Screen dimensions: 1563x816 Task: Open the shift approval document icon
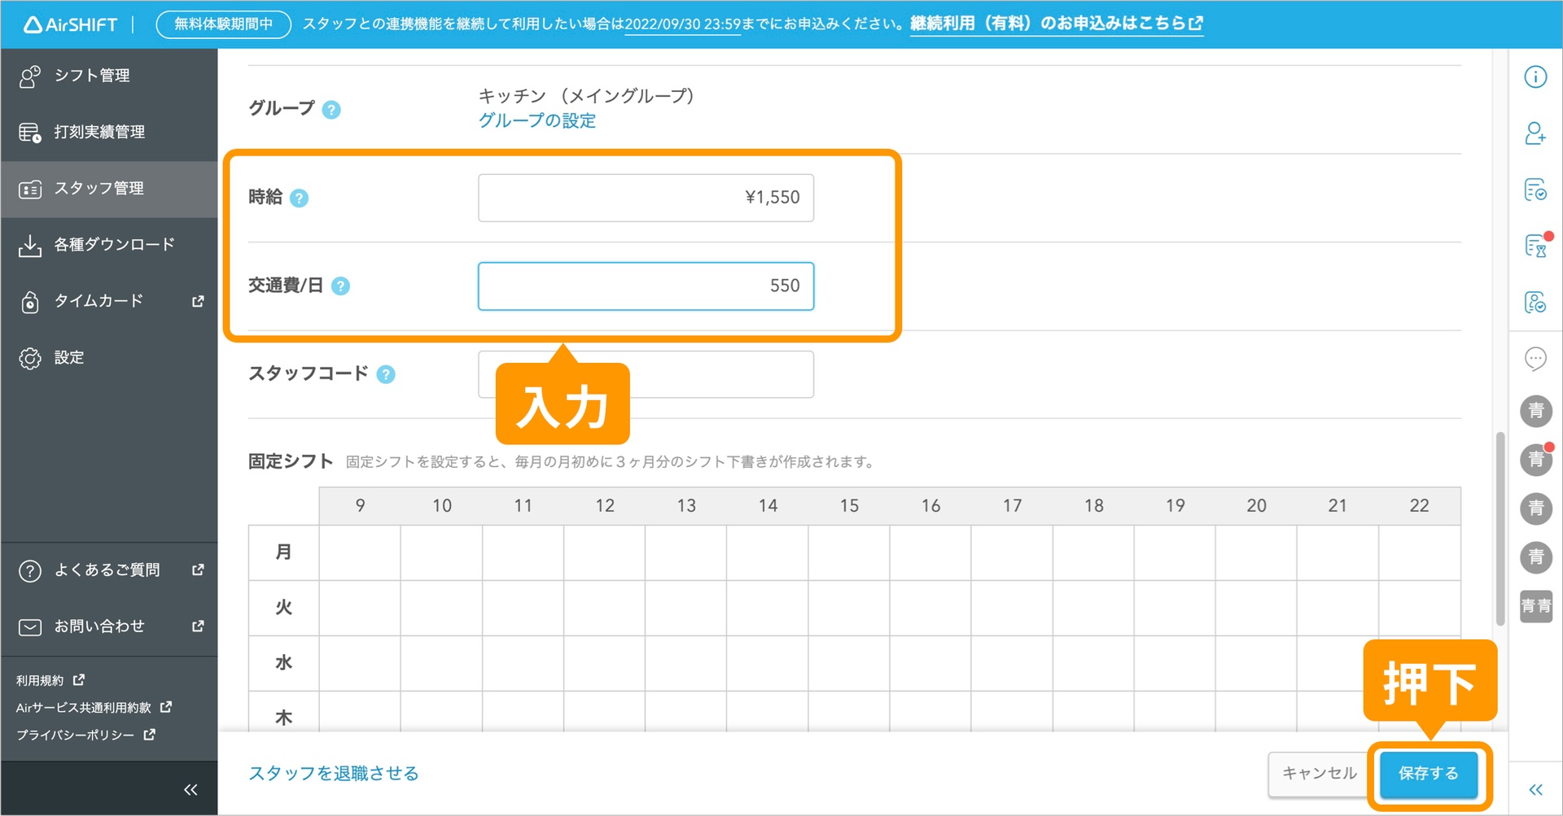click(x=1536, y=190)
